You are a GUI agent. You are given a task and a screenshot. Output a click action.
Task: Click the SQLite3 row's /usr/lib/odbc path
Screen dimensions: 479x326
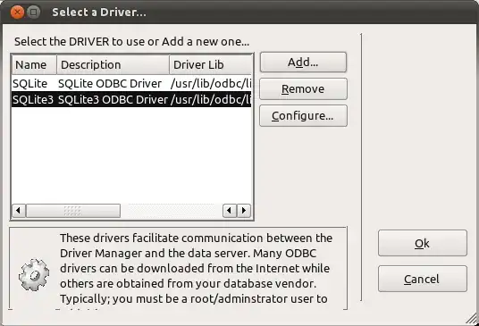click(211, 99)
